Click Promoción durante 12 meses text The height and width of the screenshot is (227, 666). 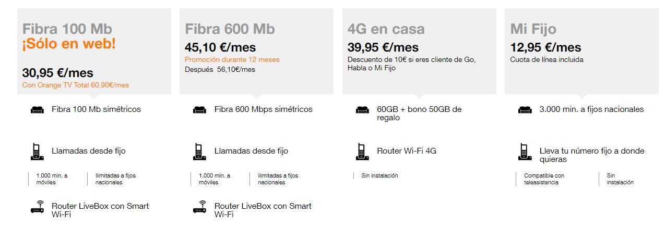pyautogui.click(x=224, y=60)
